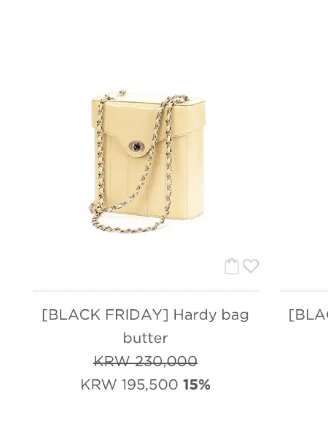This screenshot has width=328, height=445.
Task: Click the next product's divider line at right edge
Action: pos(304,291)
